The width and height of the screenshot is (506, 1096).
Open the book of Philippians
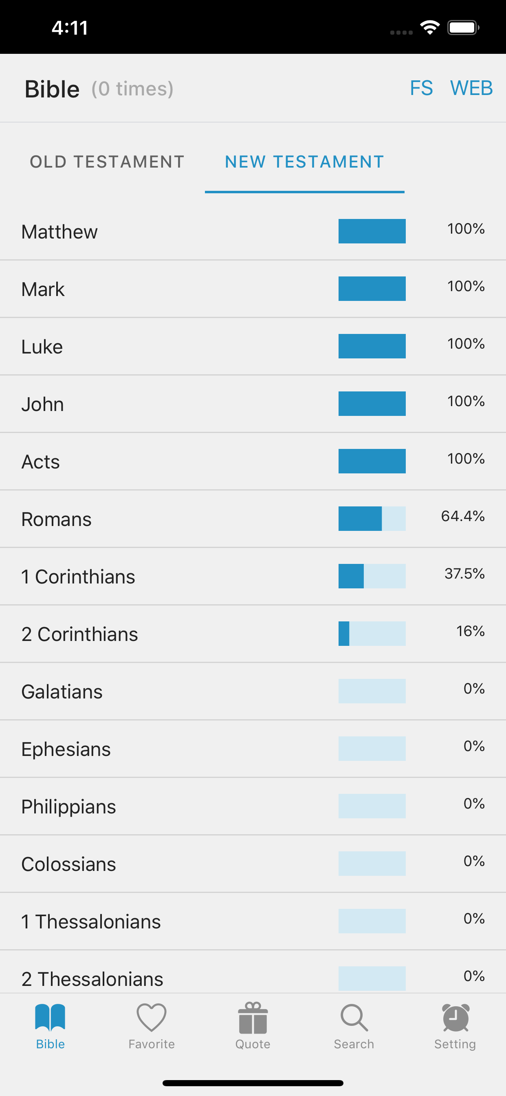[x=253, y=806]
